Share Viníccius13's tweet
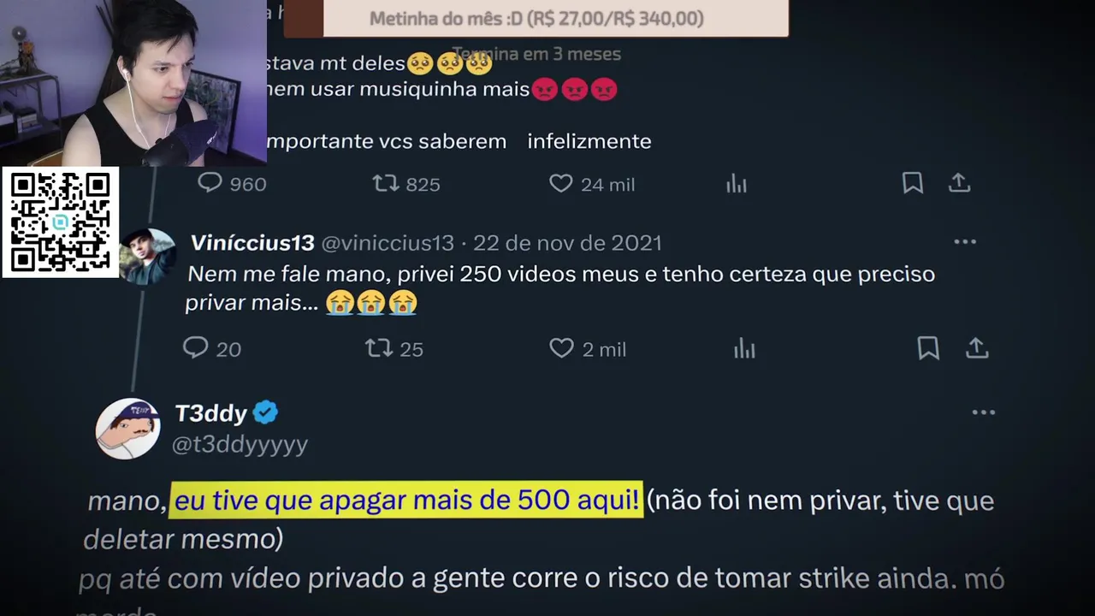1095x616 pixels. tap(977, 347)
